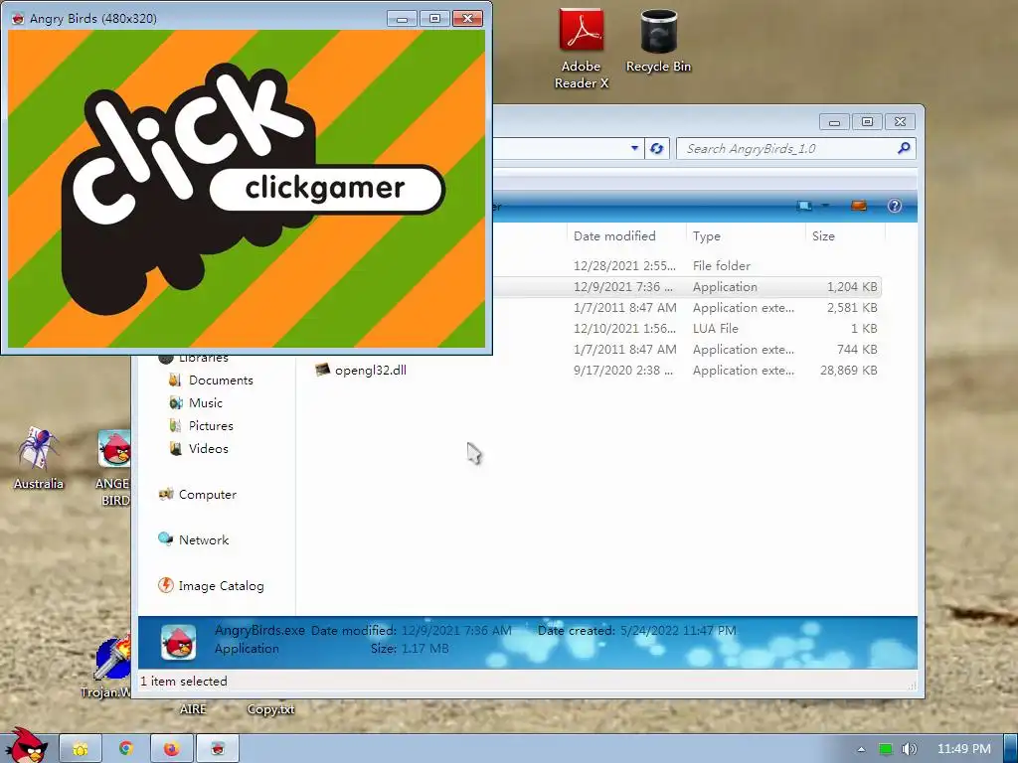Click the Show desktop strip beside the clock
The height and width of the screenshot is (763, 1018).
(x=1011, y=749)
